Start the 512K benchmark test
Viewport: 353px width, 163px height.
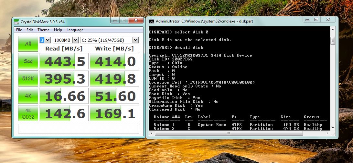pos(28,78)
